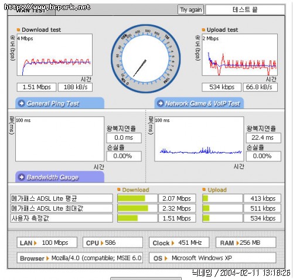The height and width of the screenshot is (280, 293).
Task: Click the user-measured 1.51 Mbps download bar
Action: pyautogui.click(x=137, y=218)
